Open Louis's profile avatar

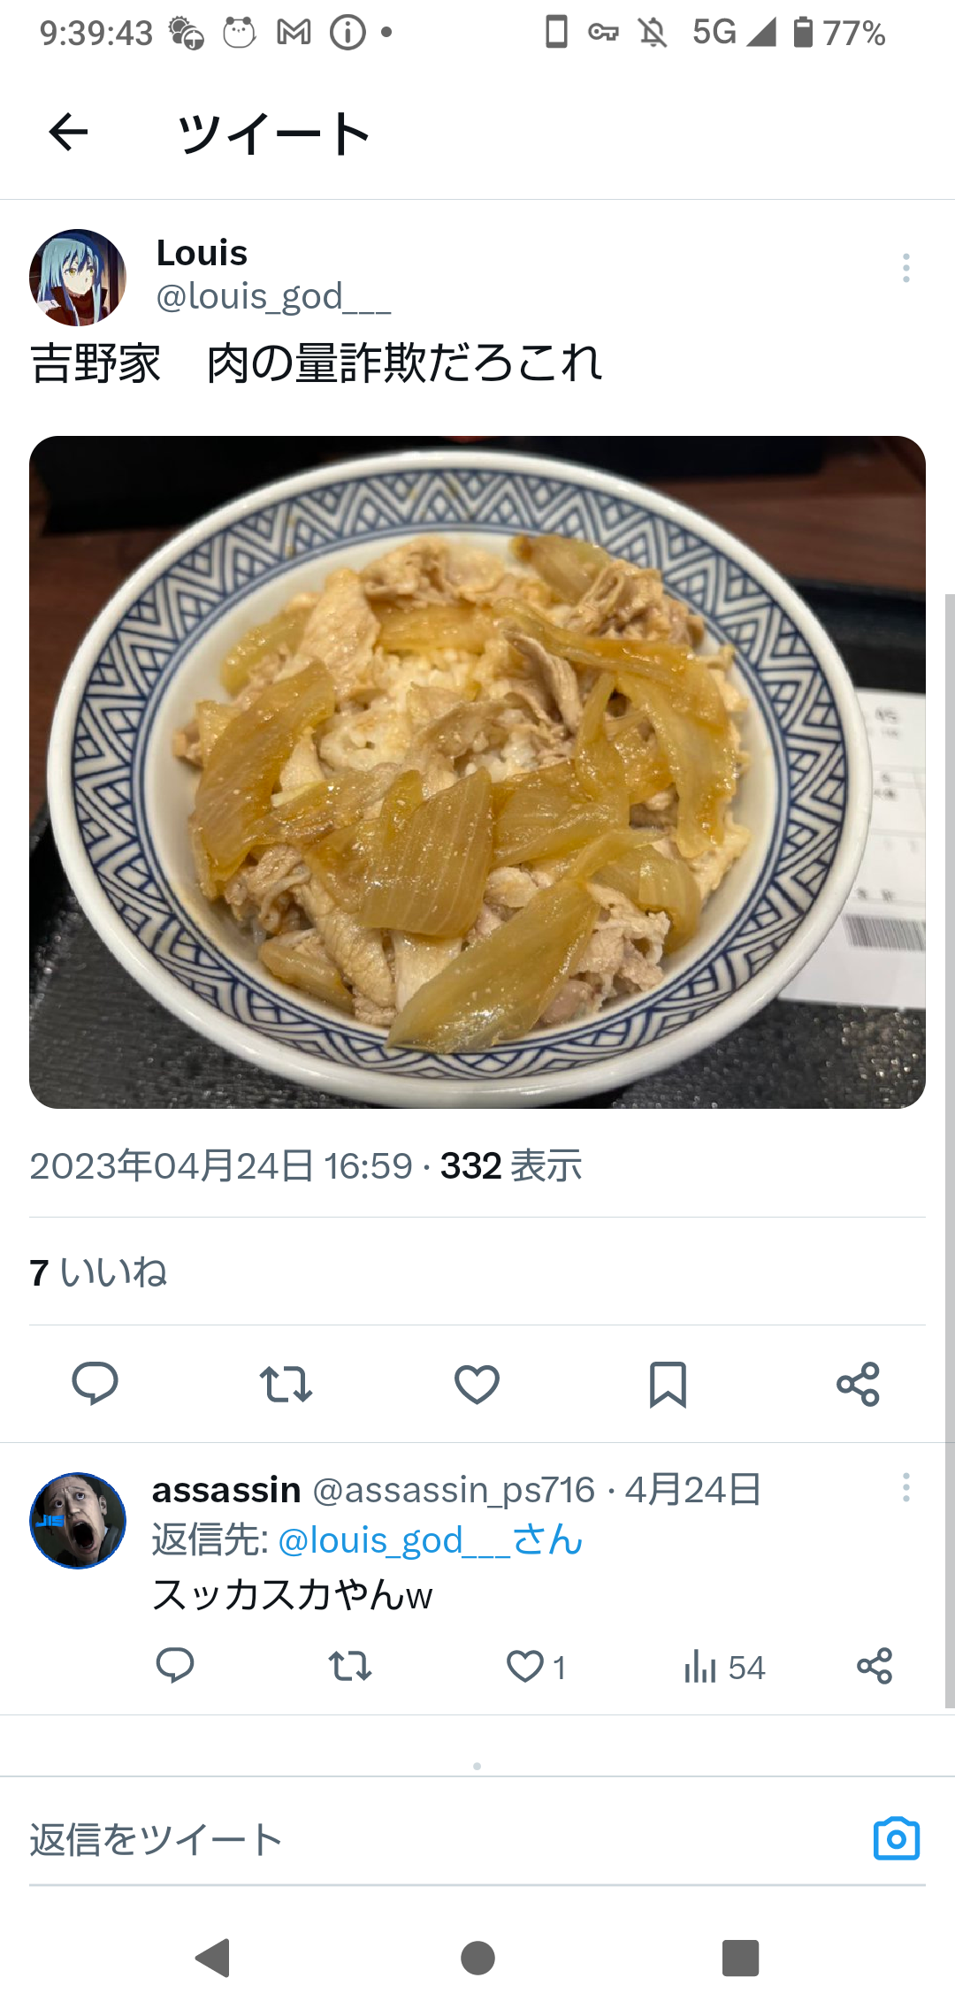tap(78, 278)
